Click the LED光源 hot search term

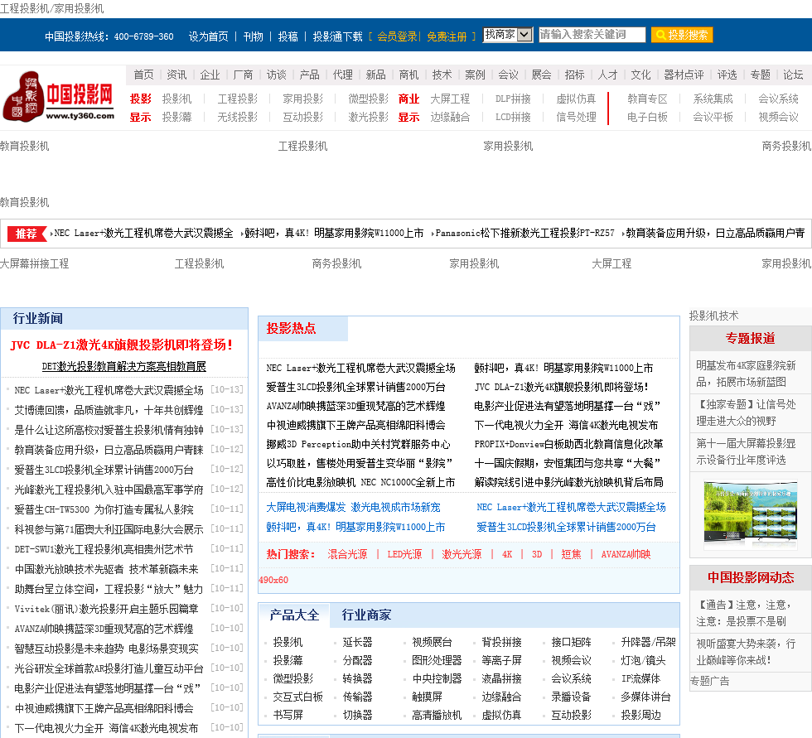pos(404,554)
